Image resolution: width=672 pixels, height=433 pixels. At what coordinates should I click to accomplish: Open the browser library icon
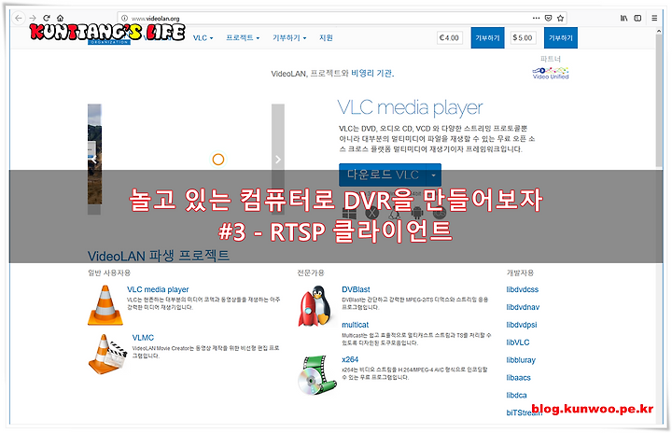(x=624, y=18)
